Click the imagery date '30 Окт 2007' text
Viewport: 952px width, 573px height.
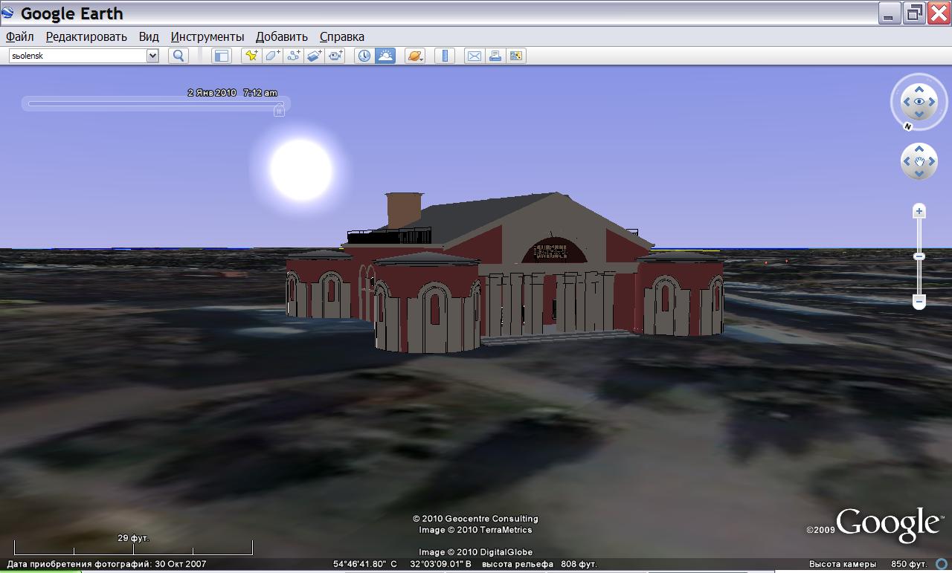180,564
